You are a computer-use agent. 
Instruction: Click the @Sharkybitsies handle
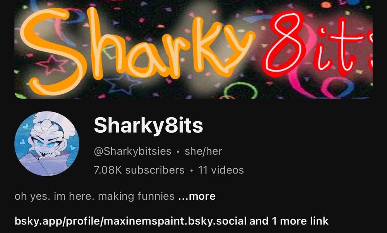click(132, 151)
